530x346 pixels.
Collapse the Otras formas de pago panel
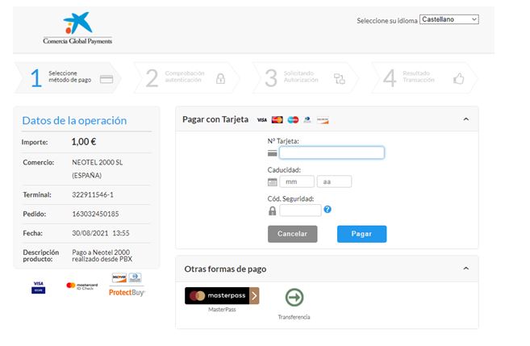click(466, 269)
